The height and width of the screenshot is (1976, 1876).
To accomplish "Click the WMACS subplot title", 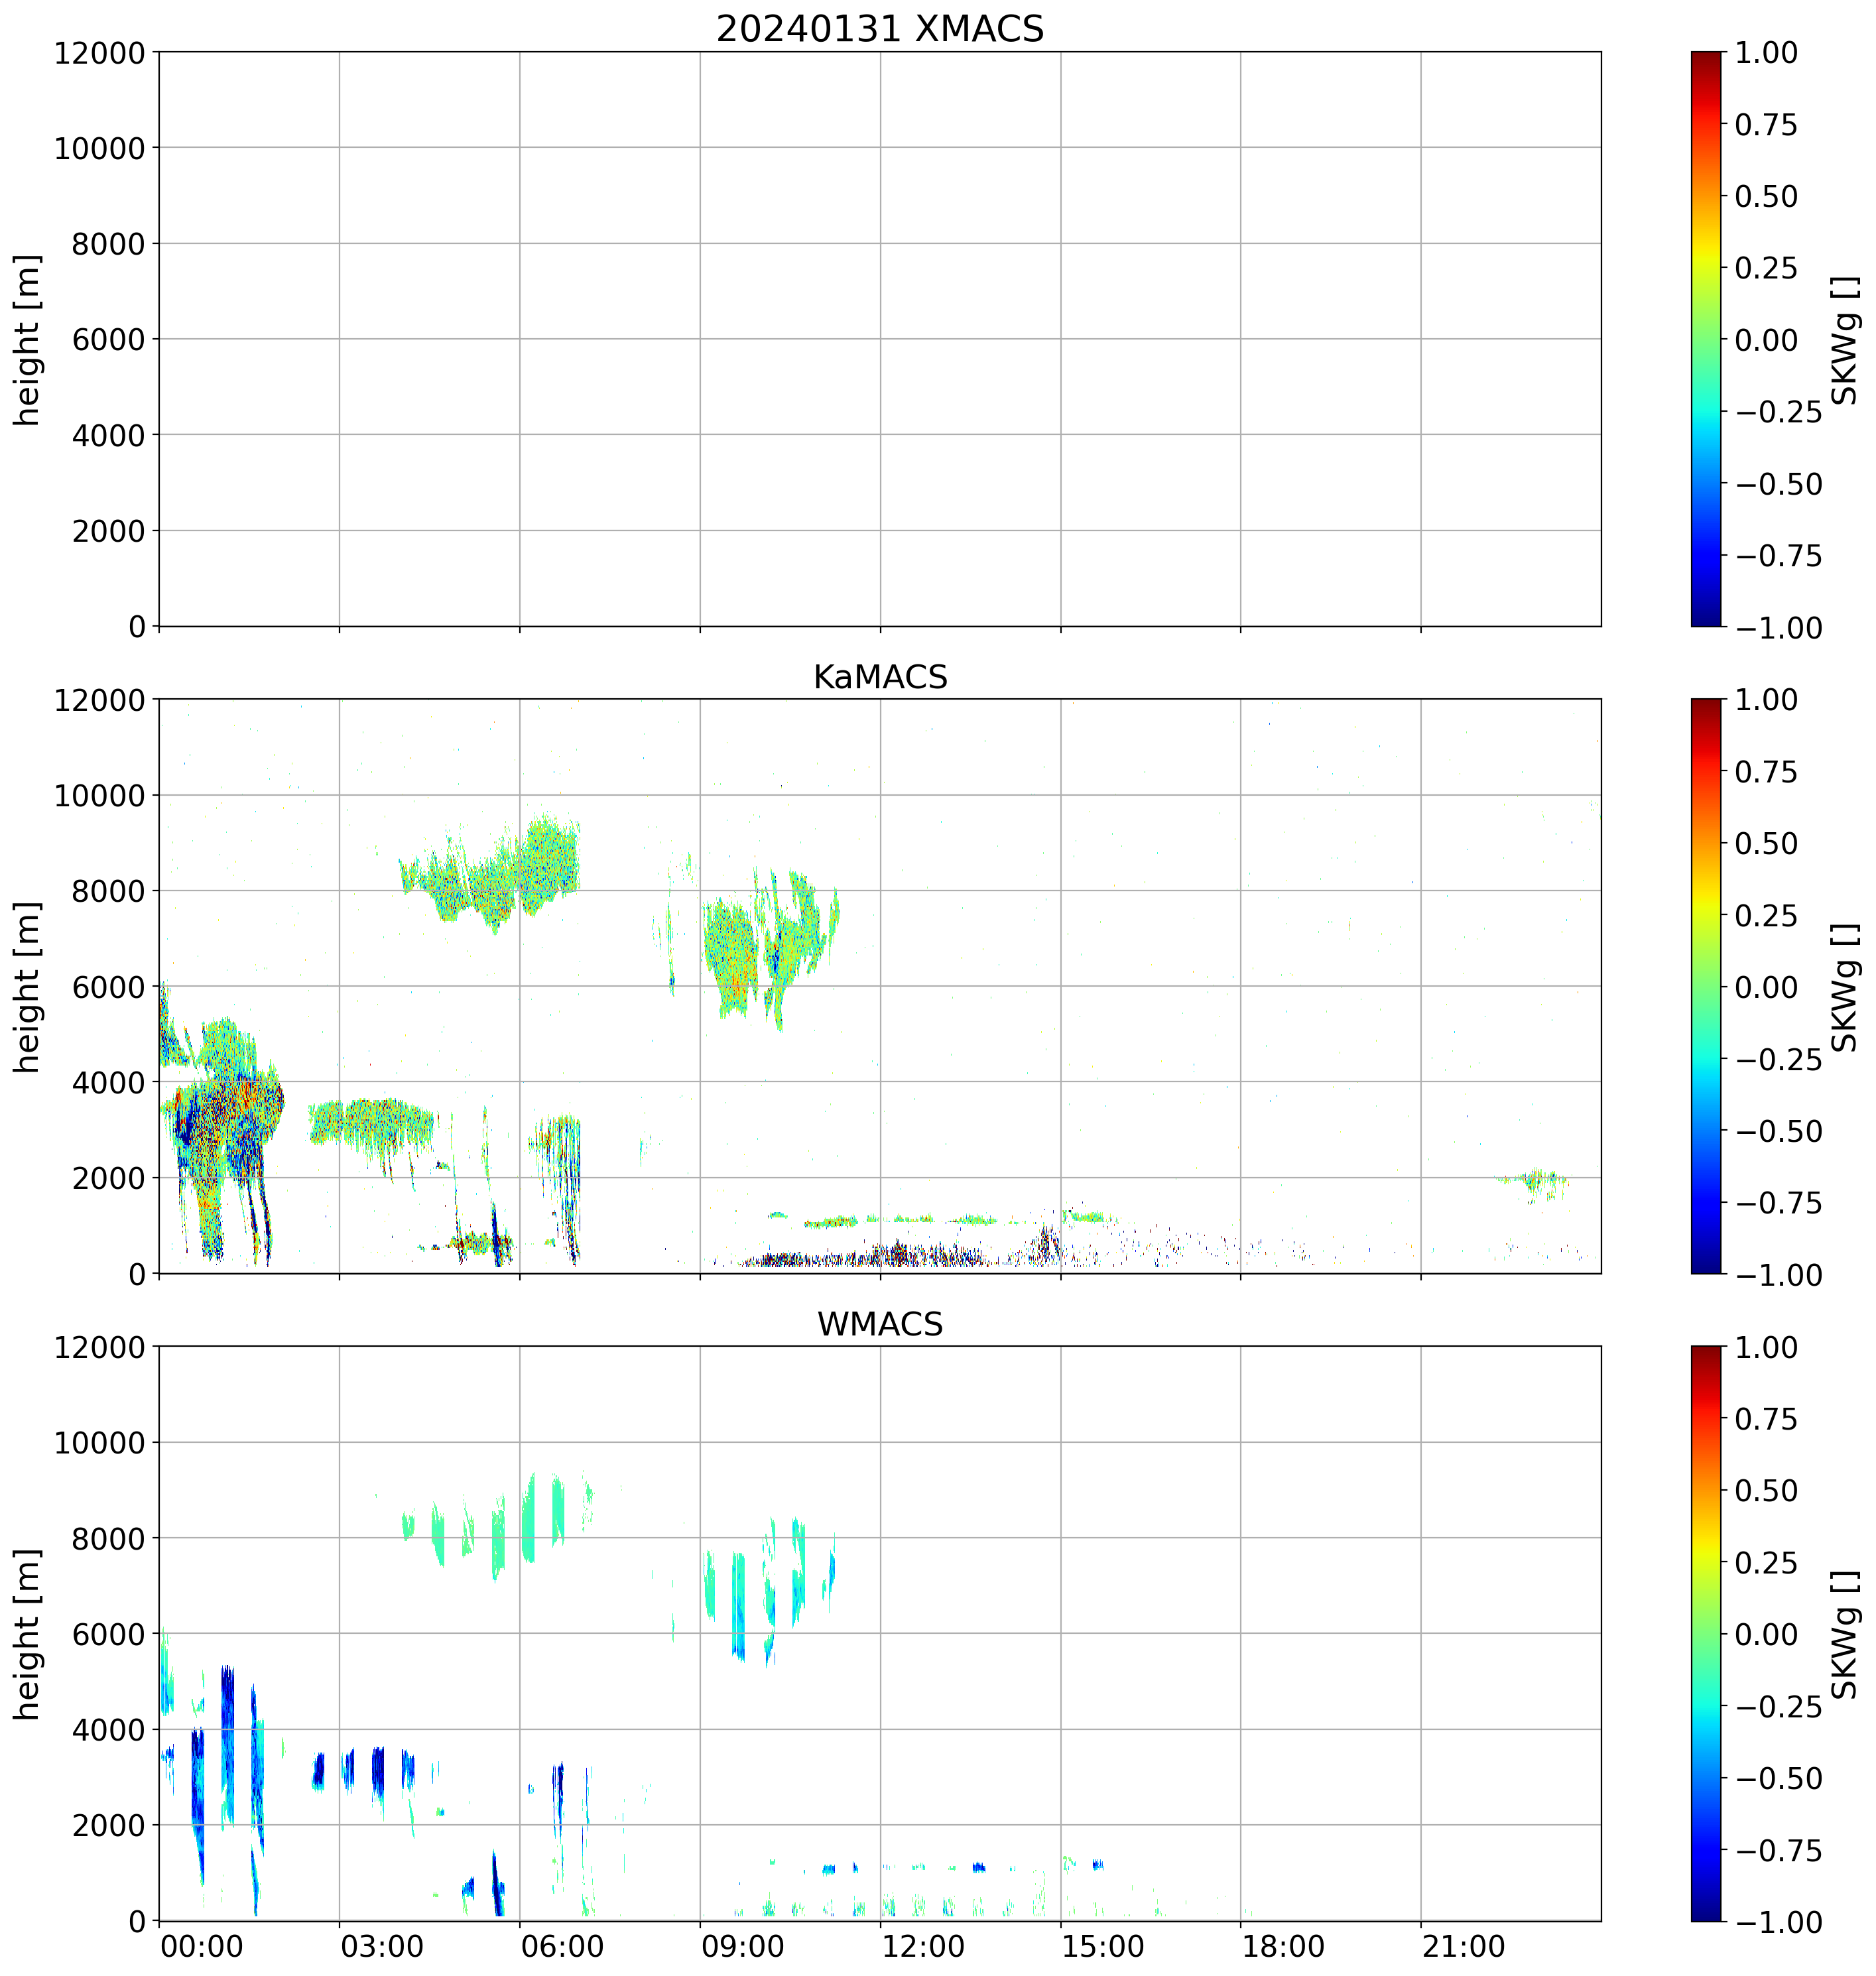I will (879, 1324).
